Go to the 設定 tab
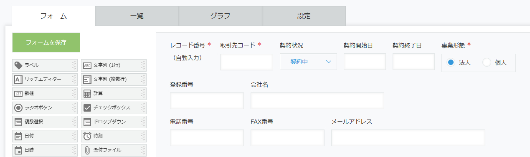Image resolution: width=530 pixels, height=157 pixels. click(x=304, y=16)
